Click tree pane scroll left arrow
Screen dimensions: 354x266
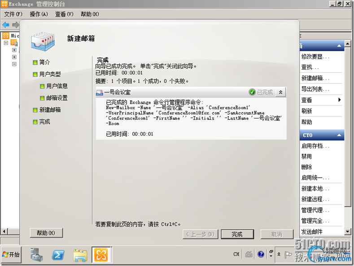click(4, 231)
